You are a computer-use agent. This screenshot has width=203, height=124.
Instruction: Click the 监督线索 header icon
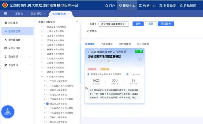point(161,6)
